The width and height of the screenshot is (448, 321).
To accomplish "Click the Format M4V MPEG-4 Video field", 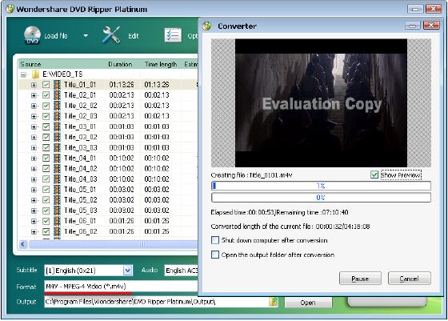I will coord(121,286).
